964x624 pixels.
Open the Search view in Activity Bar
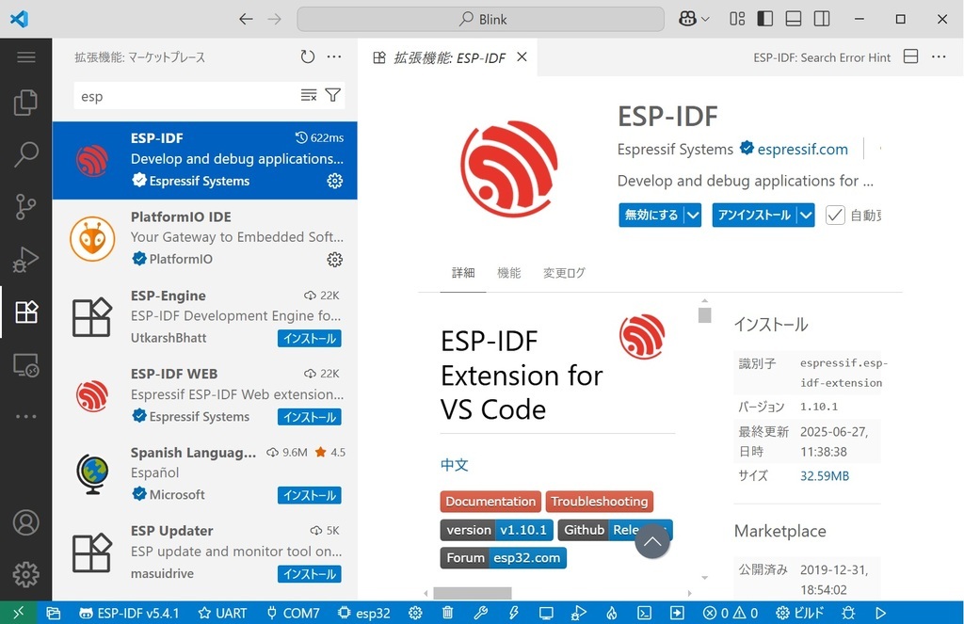coord(25,154)
